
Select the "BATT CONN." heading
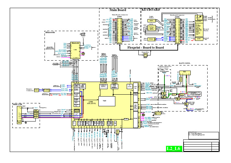pos(185,63)
